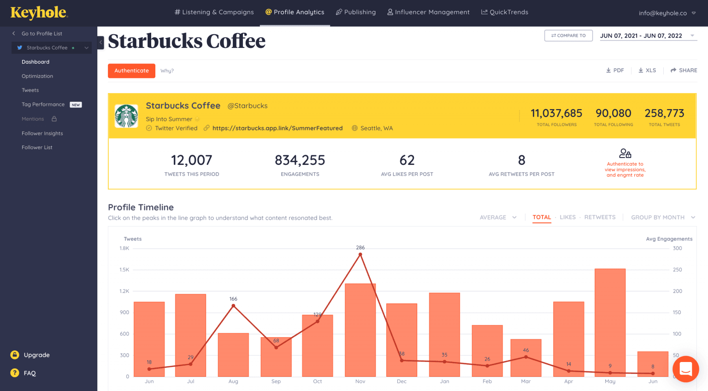
Task: Click the November peak on the engagement line
Action: click(x=360, y=254)
